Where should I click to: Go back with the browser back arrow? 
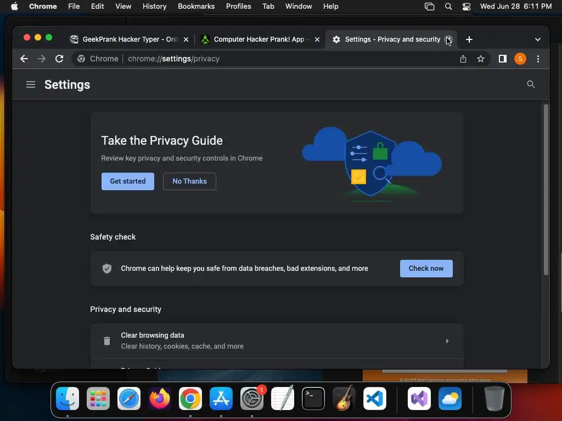(x=24, y=59)
